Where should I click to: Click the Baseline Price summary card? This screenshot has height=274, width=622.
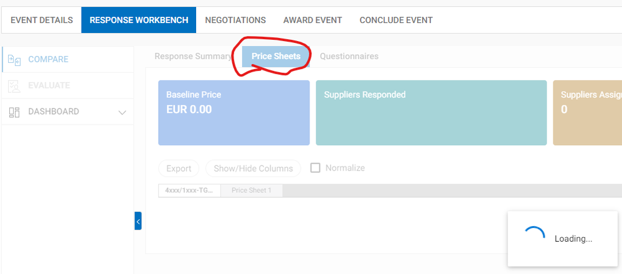point(233,113)
